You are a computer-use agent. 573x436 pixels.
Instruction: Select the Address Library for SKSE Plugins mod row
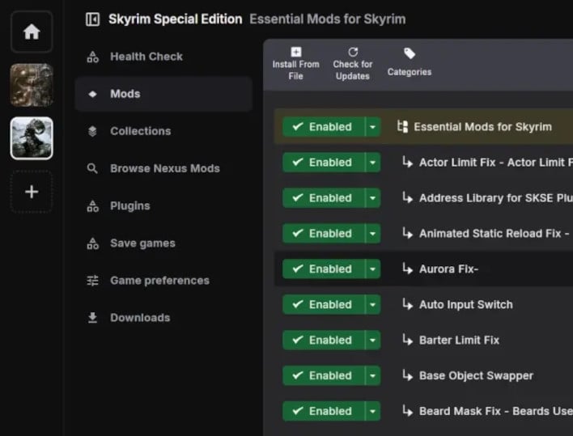(424, 198)
